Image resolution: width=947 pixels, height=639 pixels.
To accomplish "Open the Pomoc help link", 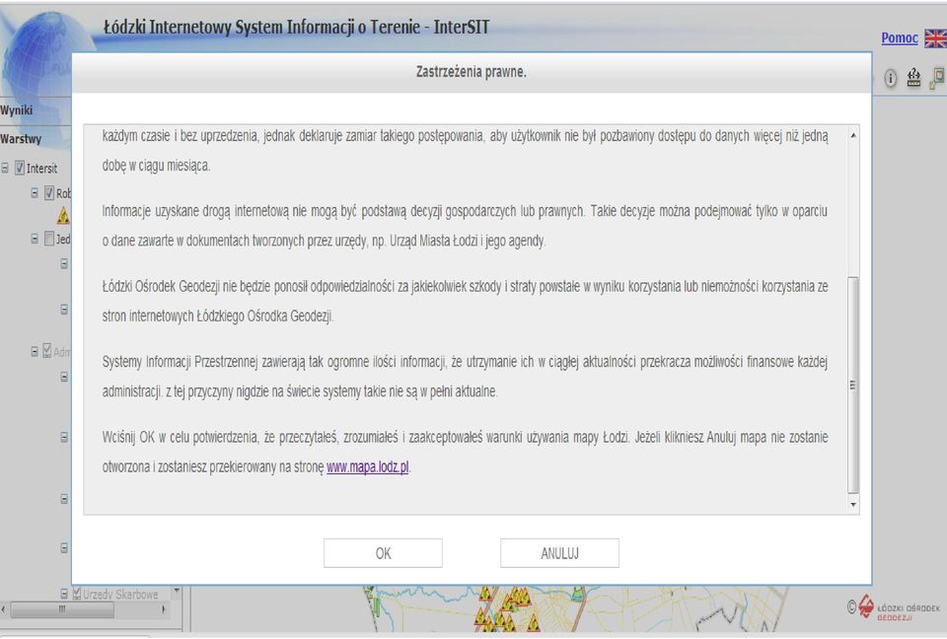I will coord(900,37).
